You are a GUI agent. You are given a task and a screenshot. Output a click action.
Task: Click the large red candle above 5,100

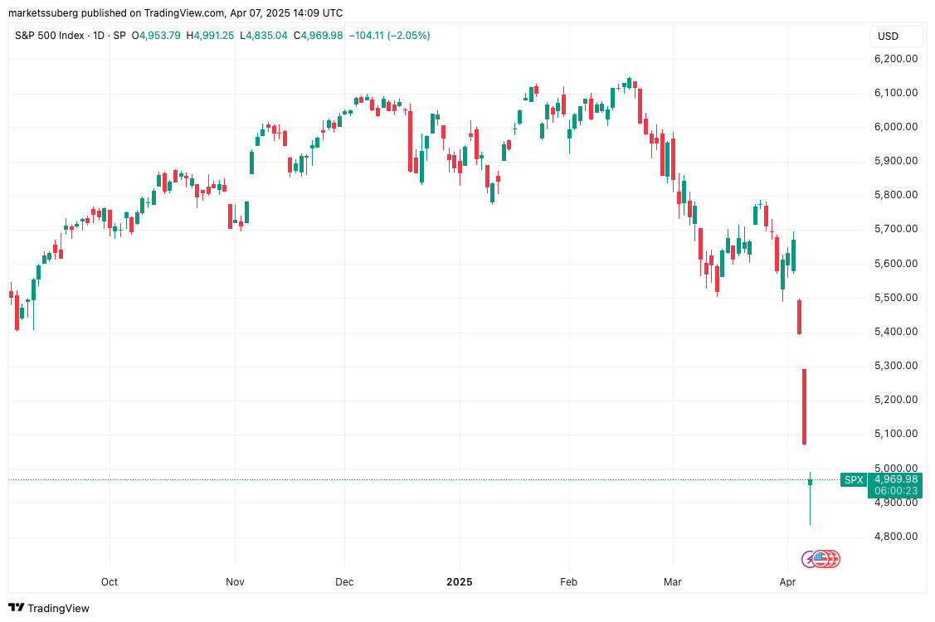(x=804, y=406)
